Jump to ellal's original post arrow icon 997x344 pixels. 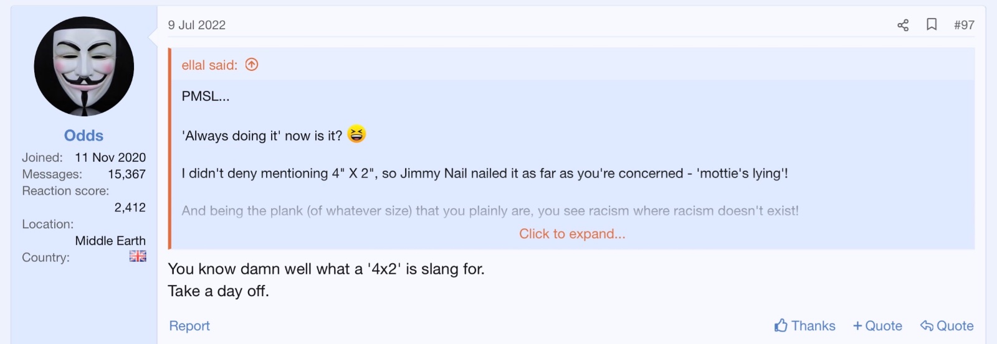pyautogui.click(x=252, y=65)
